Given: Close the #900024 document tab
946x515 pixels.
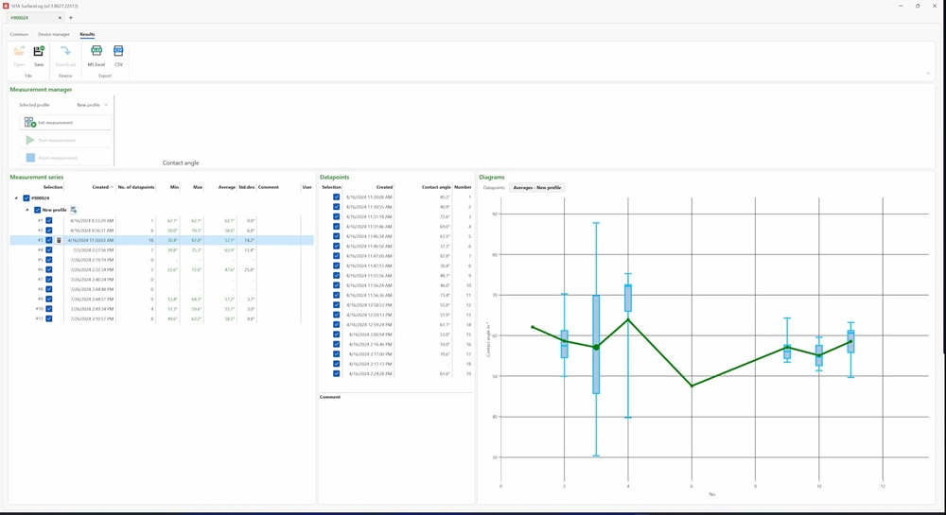Looking at the screenshot, I should pyautogui.click(x=60, y=18).
